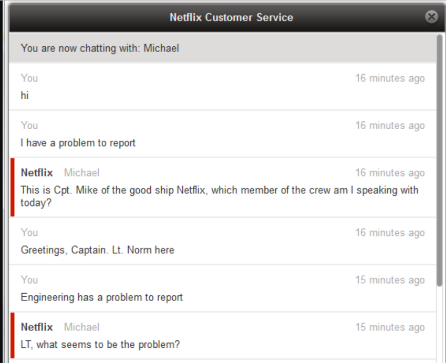
Task: Click the 'You' label above 'Greetings, Captain'
Action: click(29, 233)
